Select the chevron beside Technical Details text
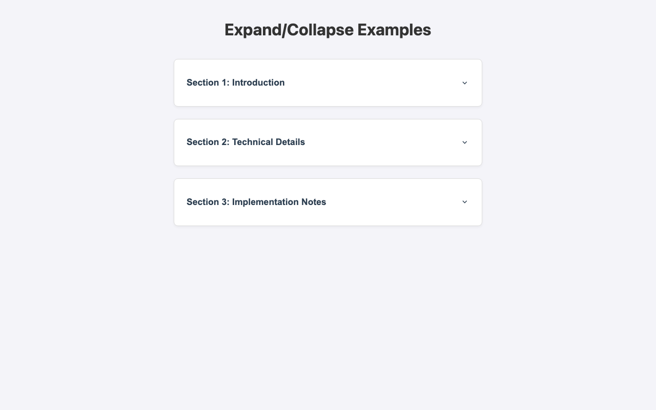Screen dimensions: 656x410 point(465,142)
